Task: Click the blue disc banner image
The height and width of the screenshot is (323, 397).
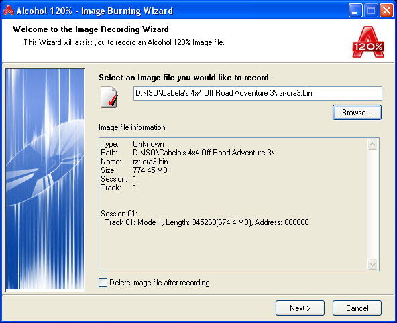Action: [45, 179]
